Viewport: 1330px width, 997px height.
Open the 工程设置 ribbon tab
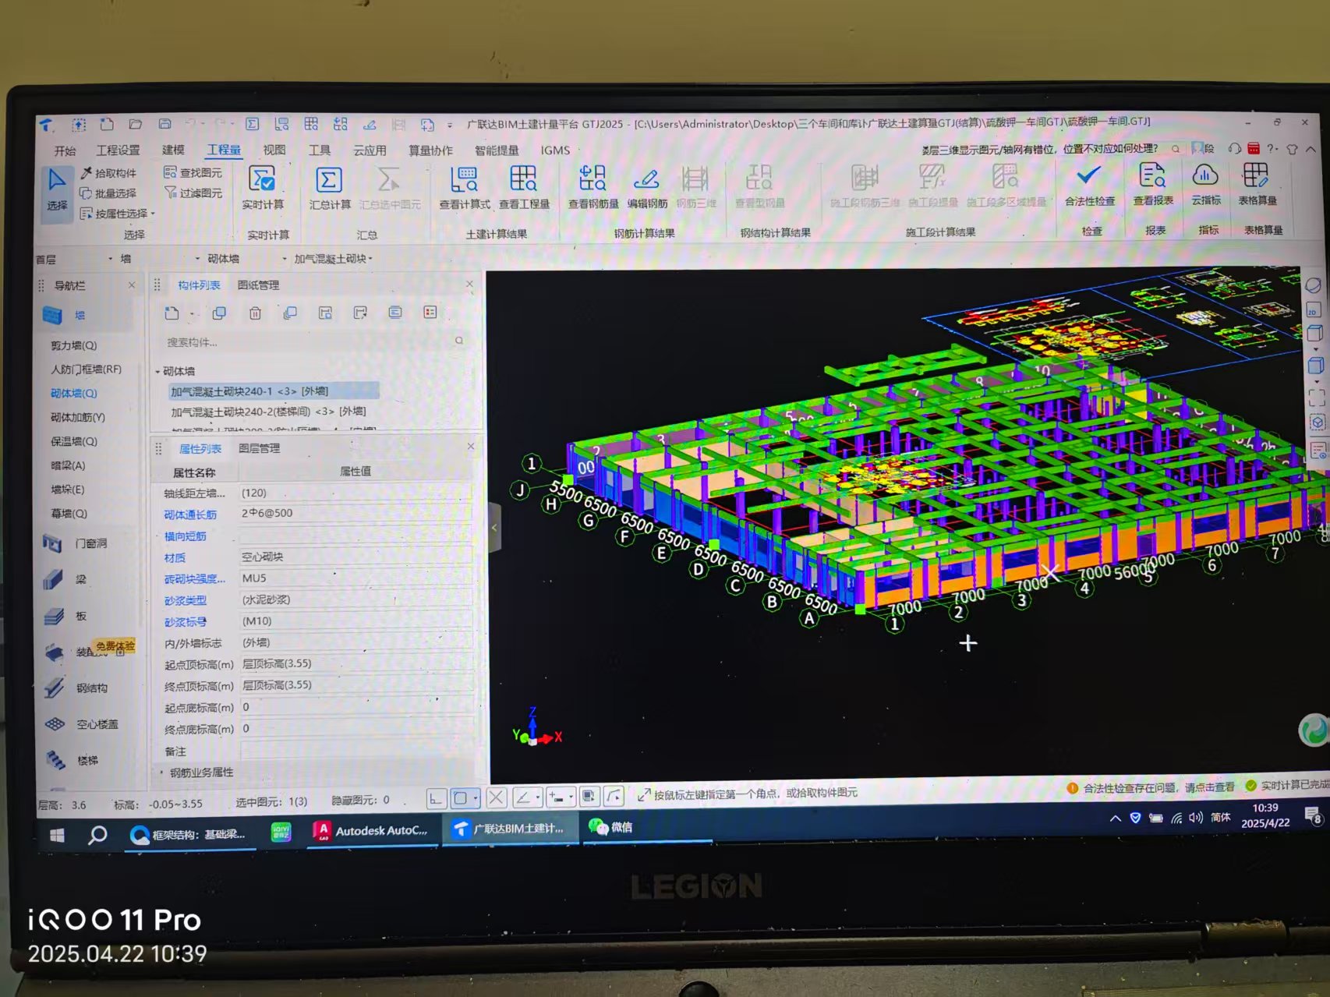[118, 150]
